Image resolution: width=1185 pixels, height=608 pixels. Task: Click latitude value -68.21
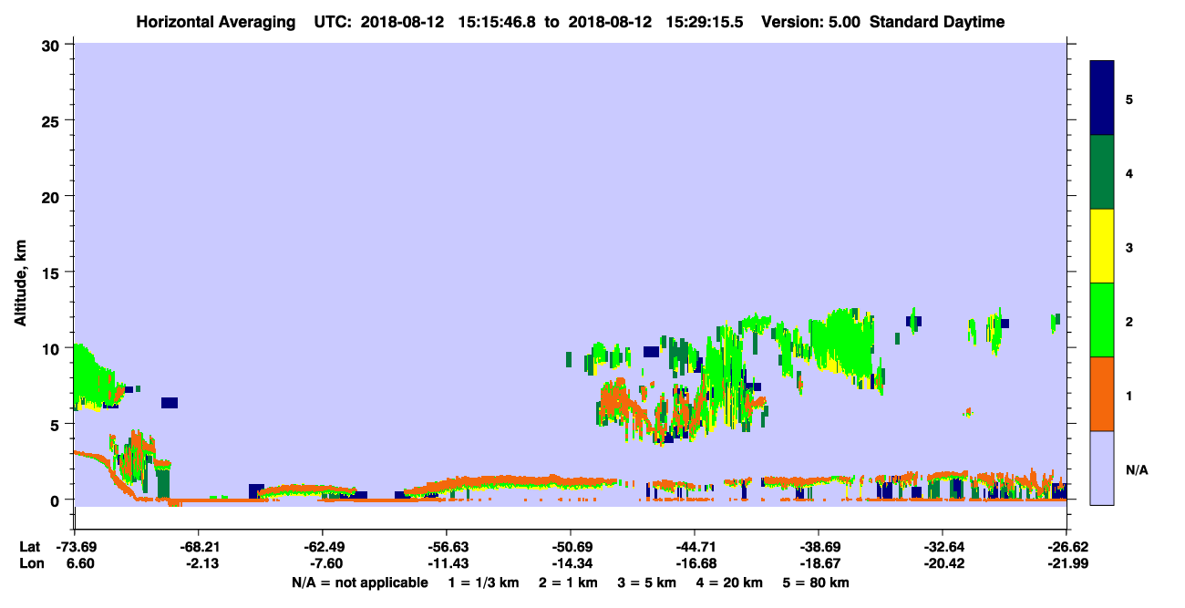(198, 547)
